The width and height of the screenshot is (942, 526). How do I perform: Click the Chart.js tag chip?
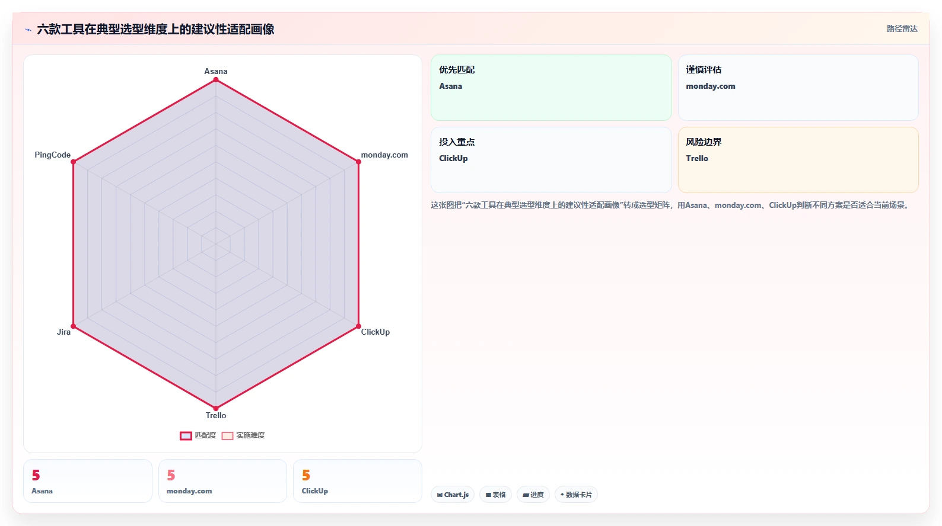point(453,495)
